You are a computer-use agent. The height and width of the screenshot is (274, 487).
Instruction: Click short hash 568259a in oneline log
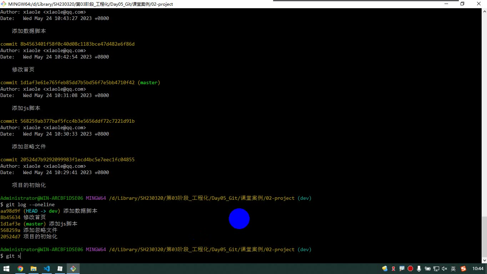coord(10,230)
